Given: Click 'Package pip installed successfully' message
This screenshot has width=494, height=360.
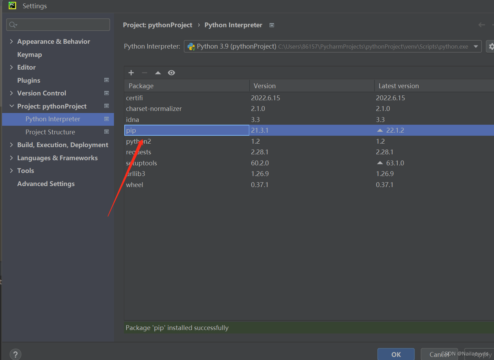Looking at the screenshot, I should click(177, 328).
